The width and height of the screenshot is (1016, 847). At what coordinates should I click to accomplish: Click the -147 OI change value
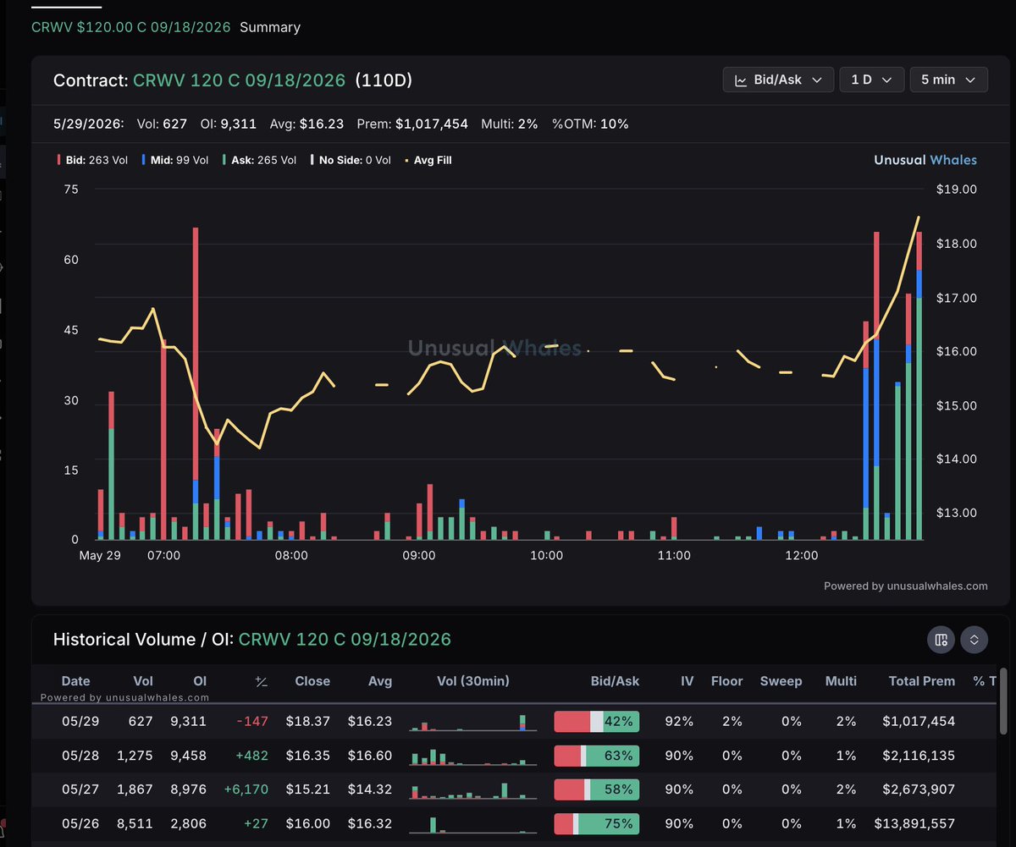(x=252, y=721)
